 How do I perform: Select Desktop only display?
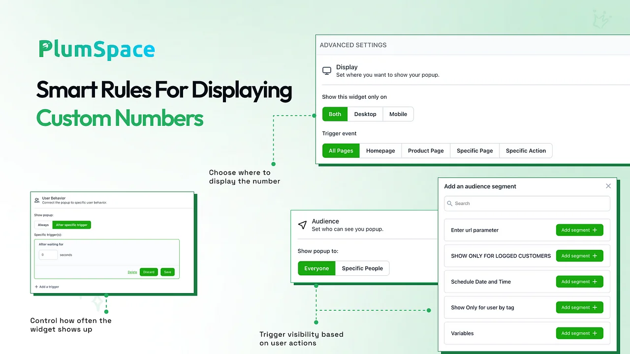(365, 114)
